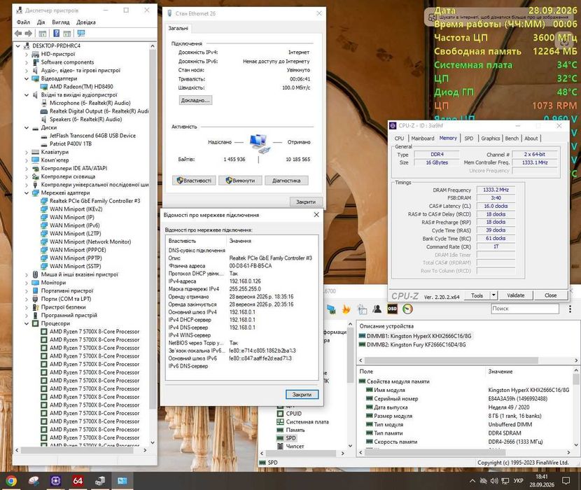Screen dimensions: 581x490
Task: Go forward with Device Manager toolbar arrow
Action: point(29,34)
